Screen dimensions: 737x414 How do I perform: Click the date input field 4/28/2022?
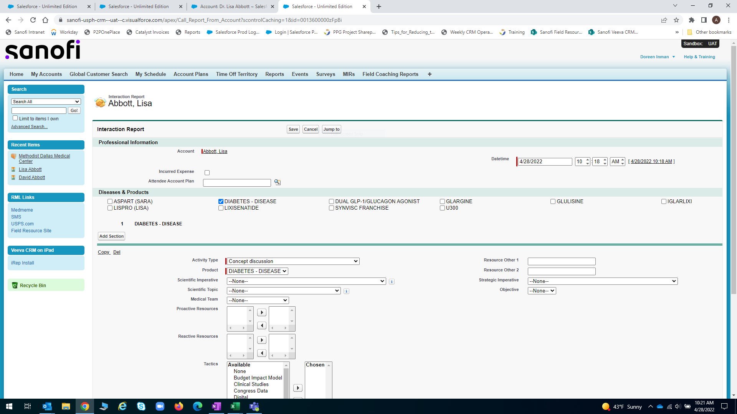[545, 162]
